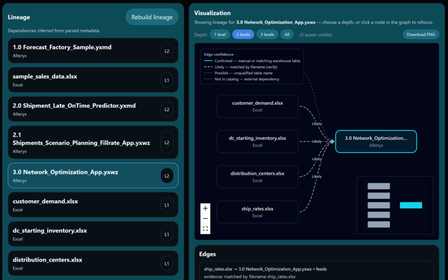
Task: Click L2 badge on 2.1 Shipments_Scenario_Planning row
Action: tap(167, 142)
